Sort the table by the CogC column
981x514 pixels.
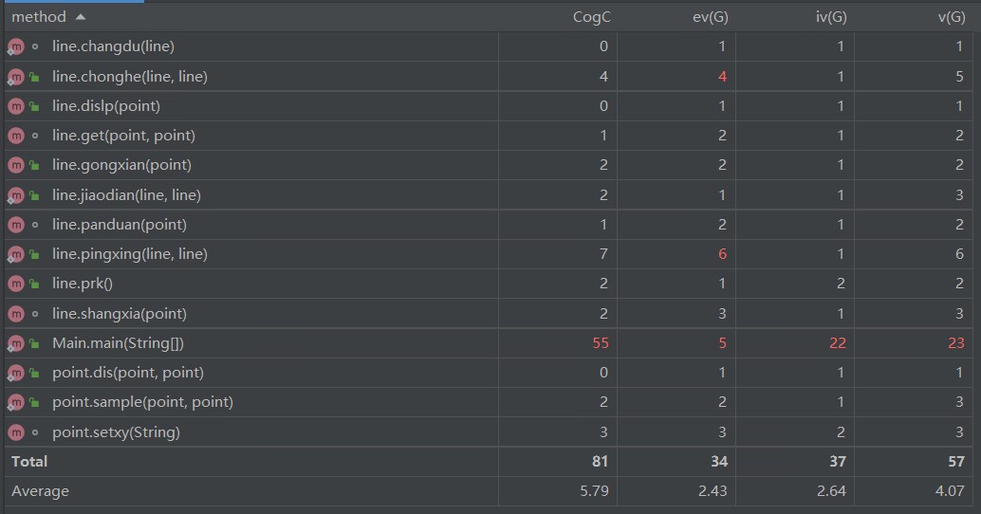(591, 17)
